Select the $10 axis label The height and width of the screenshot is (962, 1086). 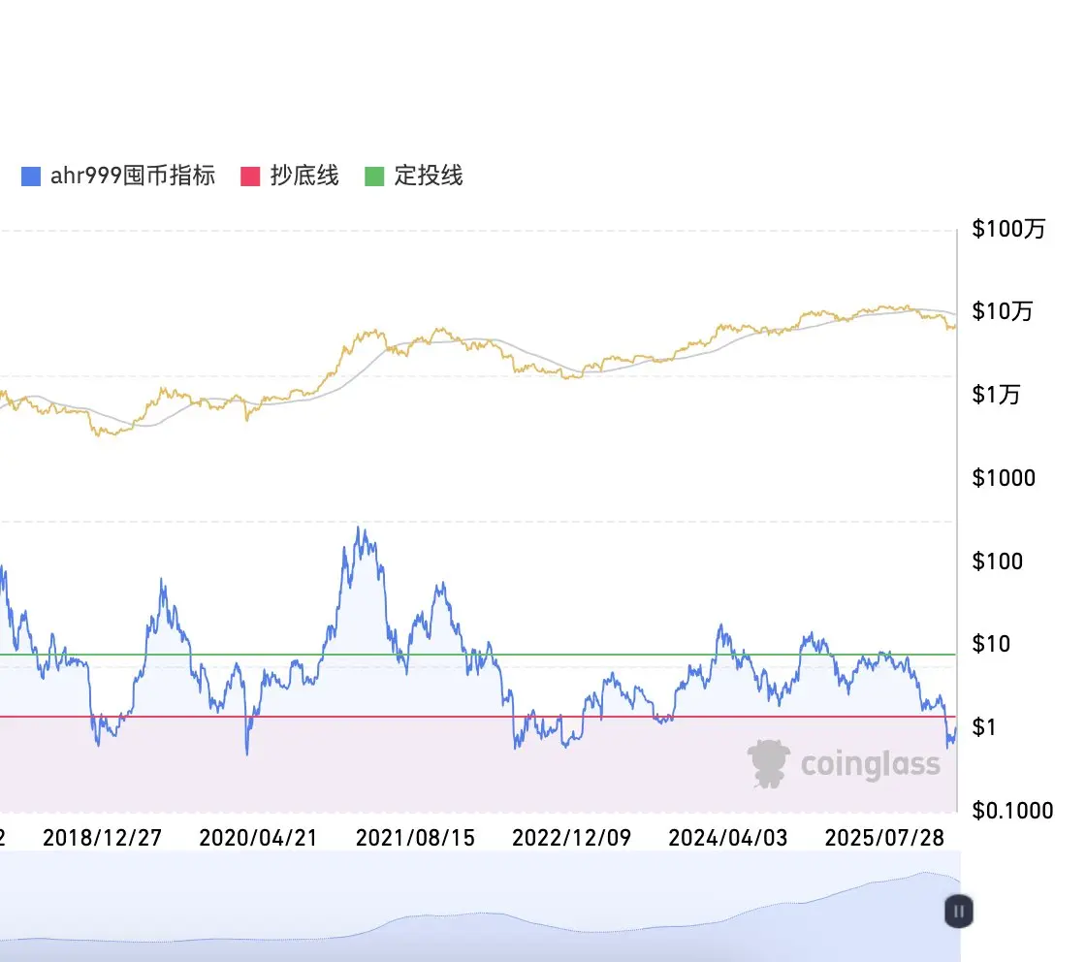(x=991, y=644)
